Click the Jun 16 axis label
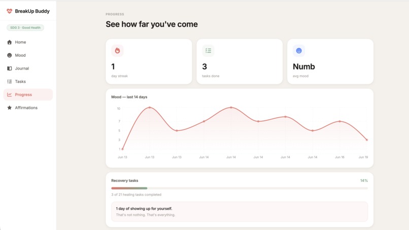 point(339,157)
